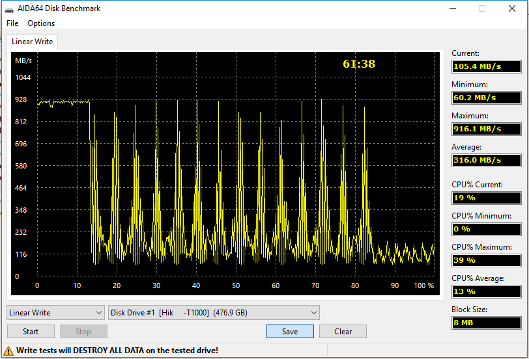Minimize the AIDA64 Disk Benchmark window
529x359 pixels.
point(453,8)
